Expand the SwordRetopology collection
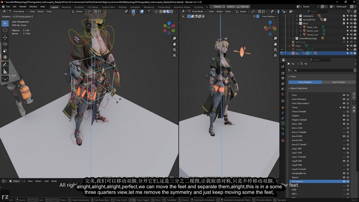The height and width of the screenshot is (202, 359). coord(293,38)
